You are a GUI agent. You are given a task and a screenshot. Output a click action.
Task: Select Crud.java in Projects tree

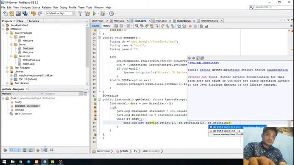click(28, 48)
